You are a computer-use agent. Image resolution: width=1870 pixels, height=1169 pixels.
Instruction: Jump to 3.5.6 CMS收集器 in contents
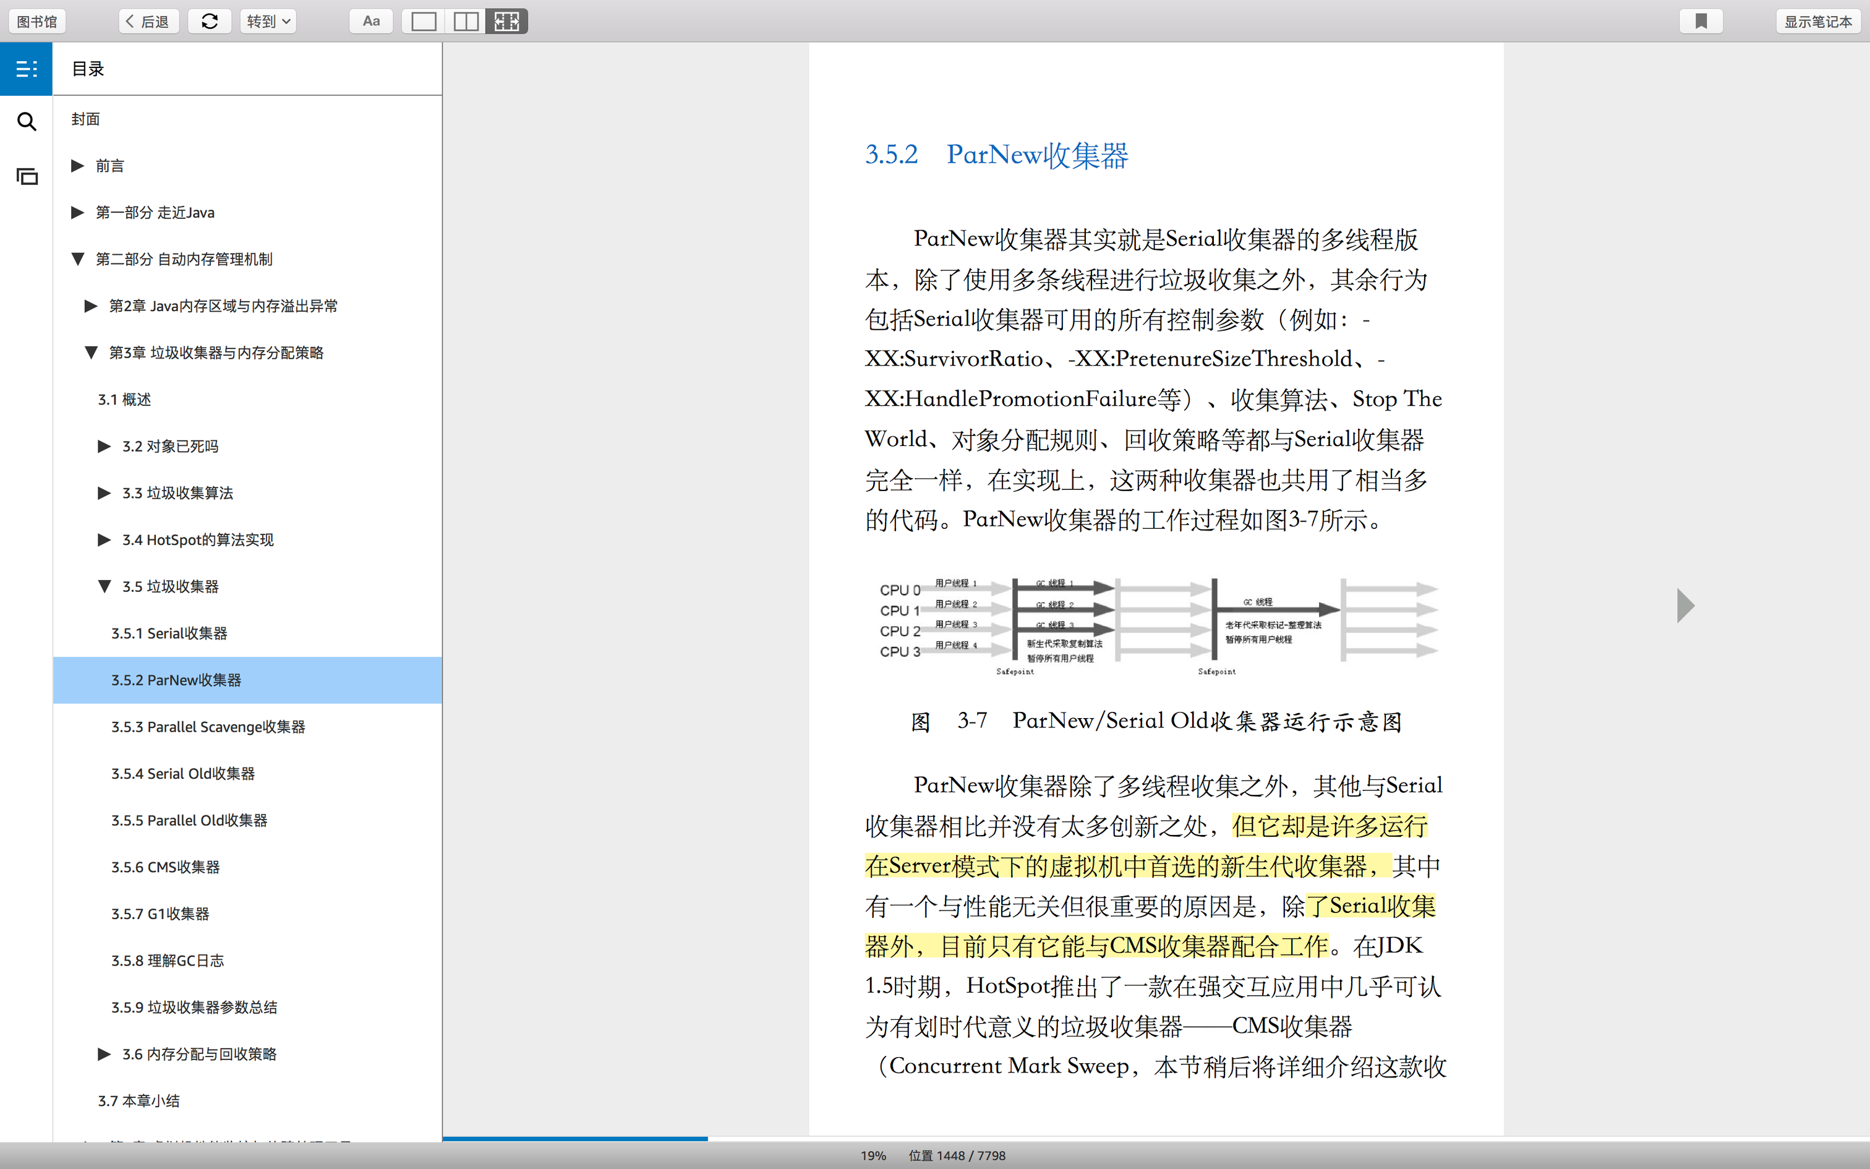coord(165,867)
